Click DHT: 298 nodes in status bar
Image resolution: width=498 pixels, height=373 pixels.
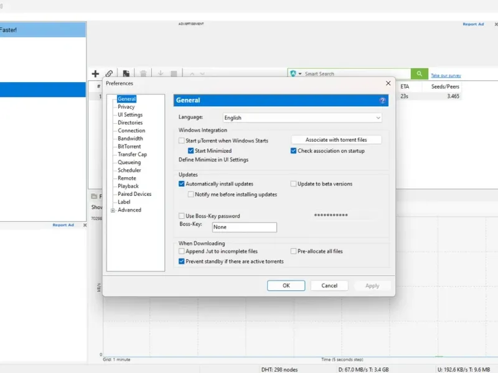tap(280, 369)
